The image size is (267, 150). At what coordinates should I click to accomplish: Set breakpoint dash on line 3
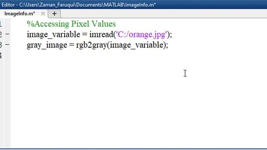[x=8, y=45]
